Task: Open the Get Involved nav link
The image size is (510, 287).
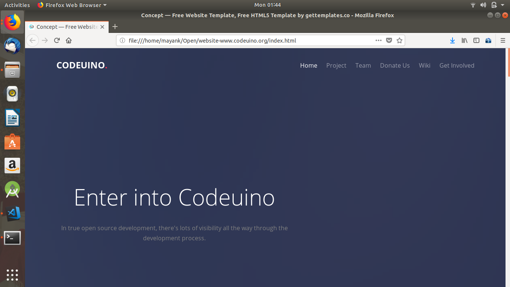Action: click(457, 65)
